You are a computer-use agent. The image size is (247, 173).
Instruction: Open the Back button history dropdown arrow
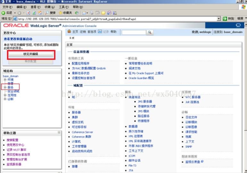tap(15, 13)
